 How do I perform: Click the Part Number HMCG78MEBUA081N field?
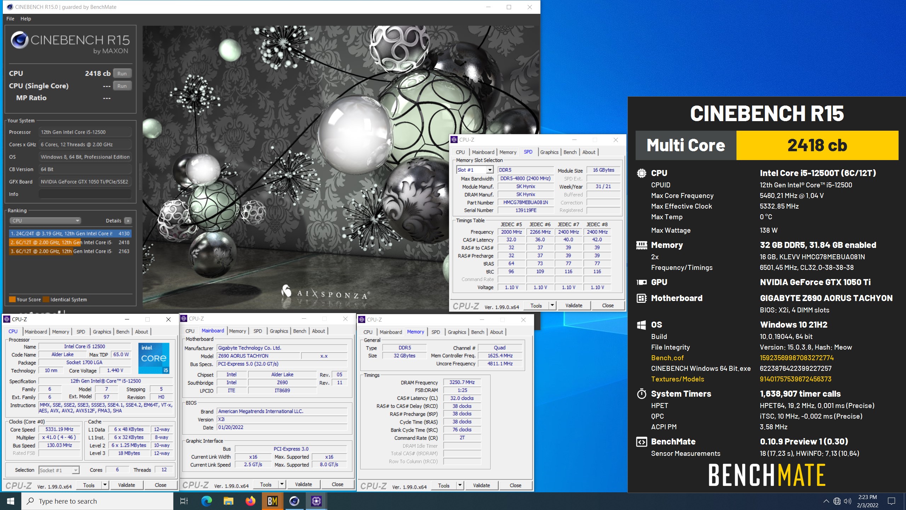point(526,203)
